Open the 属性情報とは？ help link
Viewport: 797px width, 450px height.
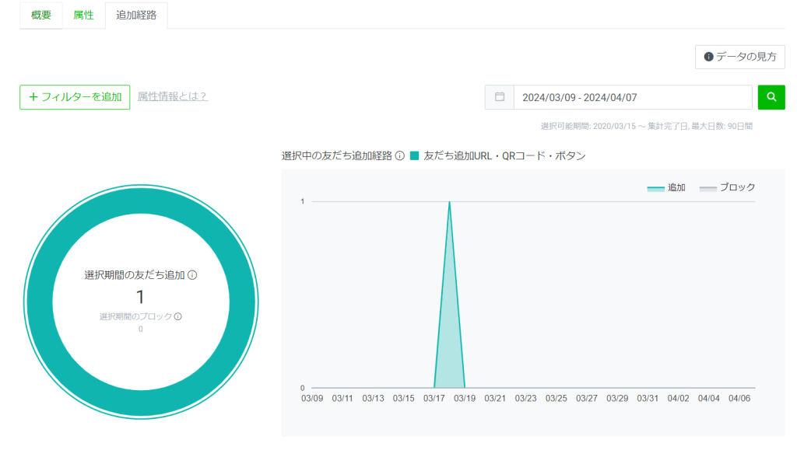pos(173,96)
